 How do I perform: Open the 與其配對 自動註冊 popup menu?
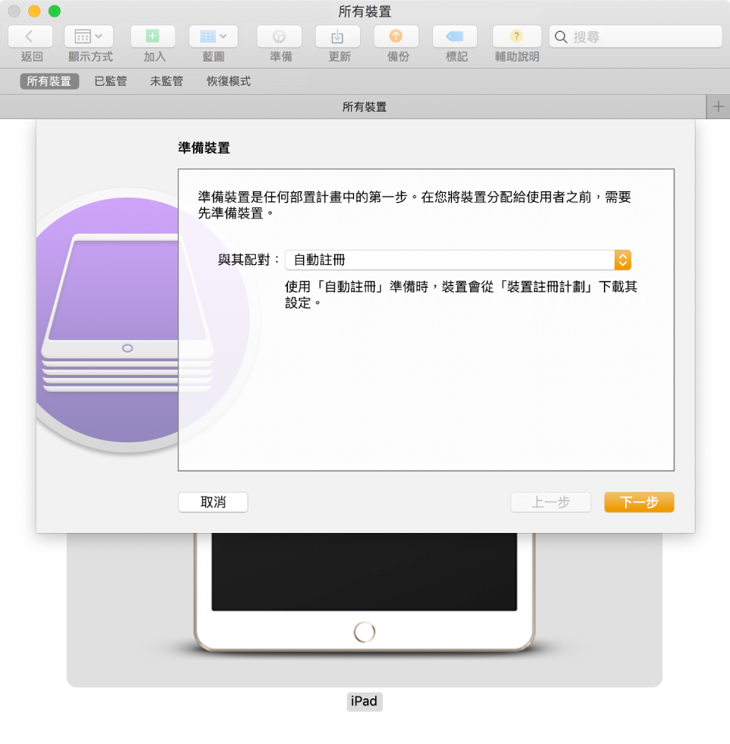[x=457, y=260]
